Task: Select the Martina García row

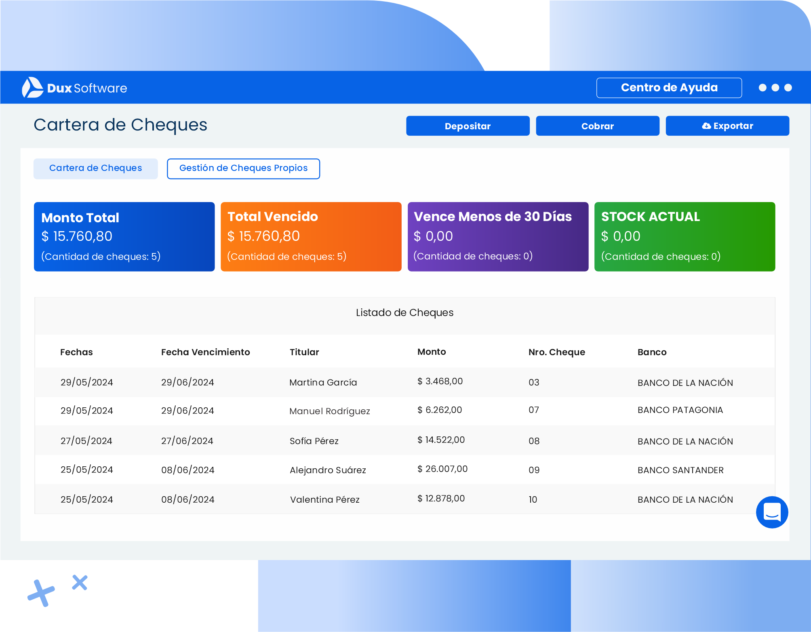Action: point(404,382)
